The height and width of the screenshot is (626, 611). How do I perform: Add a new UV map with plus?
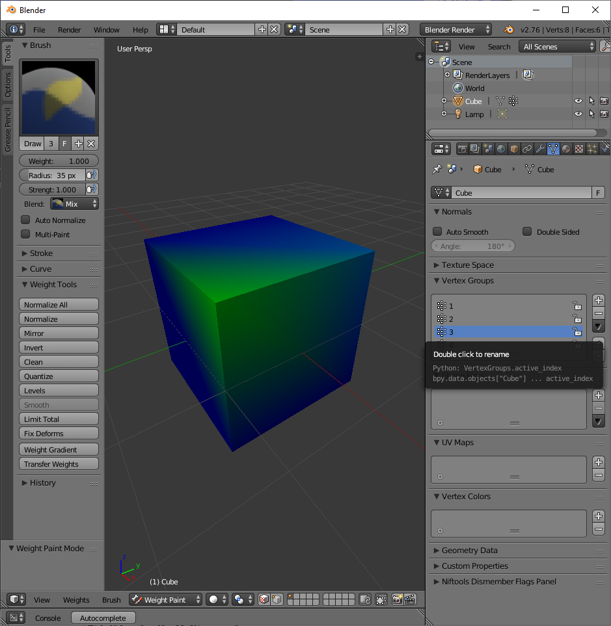[598, 462]
